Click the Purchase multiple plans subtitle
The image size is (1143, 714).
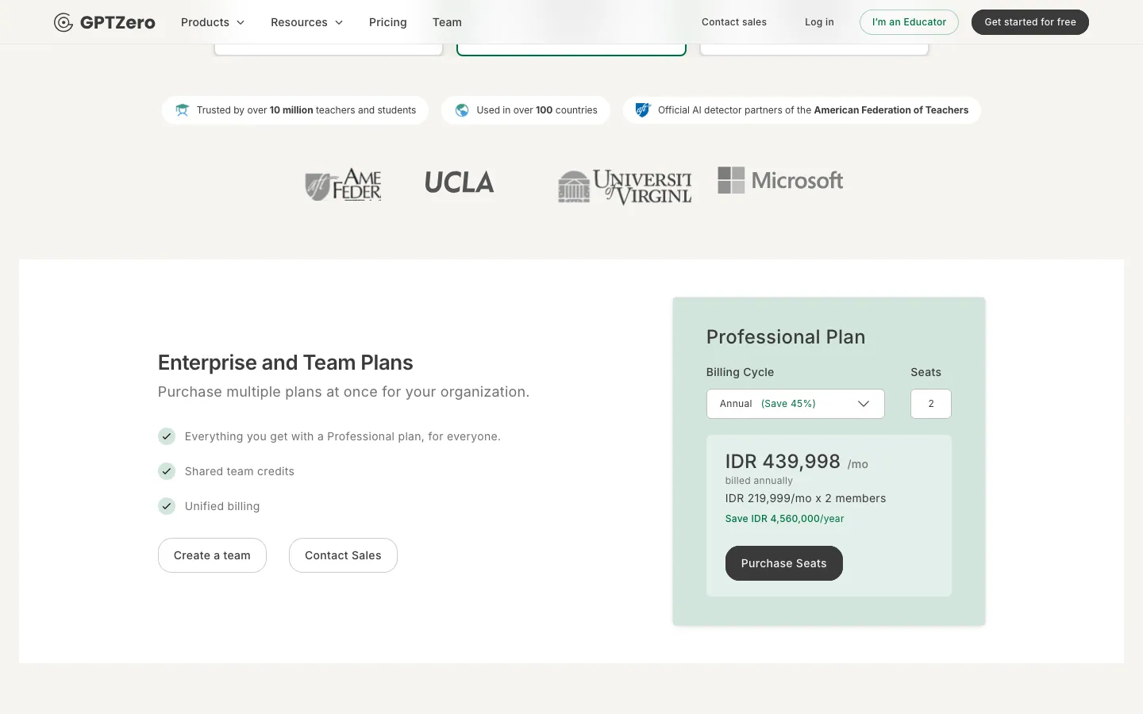pyautogui.click(x=344, y=392)
